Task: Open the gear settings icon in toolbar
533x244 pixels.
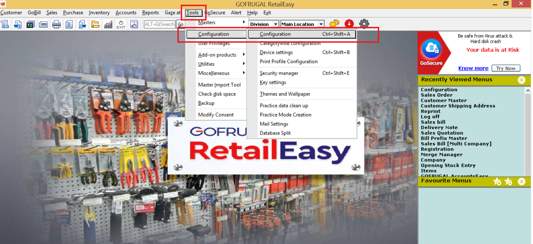Action: 364,24
